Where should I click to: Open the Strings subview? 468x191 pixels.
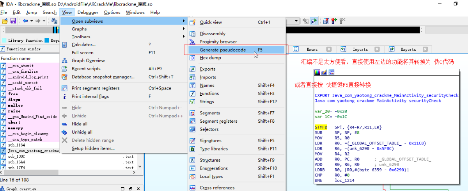click(236, 102)
